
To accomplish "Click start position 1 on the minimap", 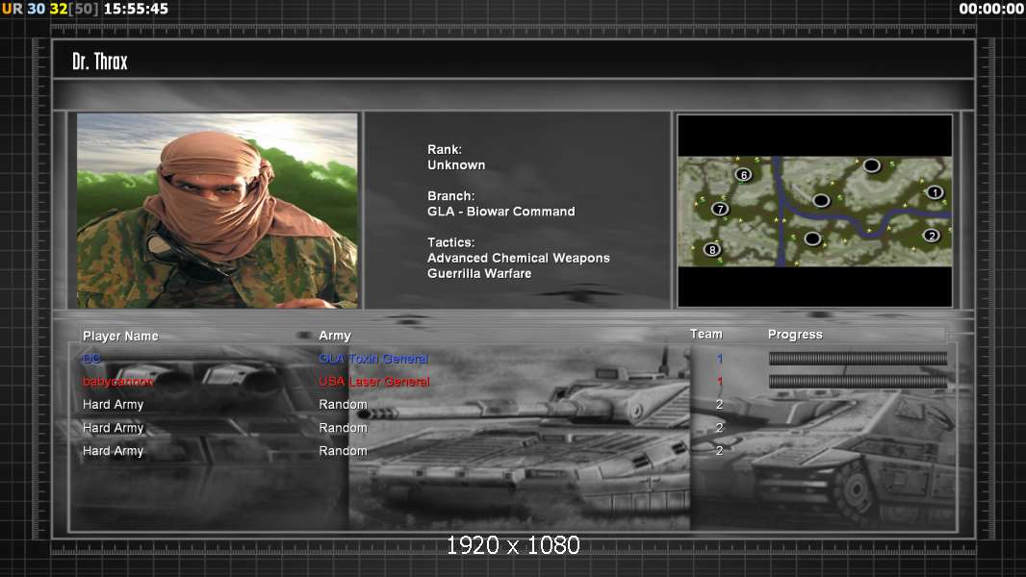I will coord(934,192).
